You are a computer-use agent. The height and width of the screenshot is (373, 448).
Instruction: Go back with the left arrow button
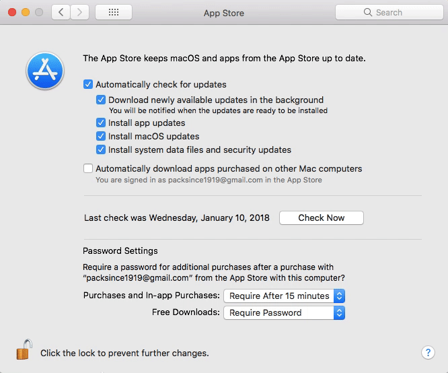[x=61, y=12]
